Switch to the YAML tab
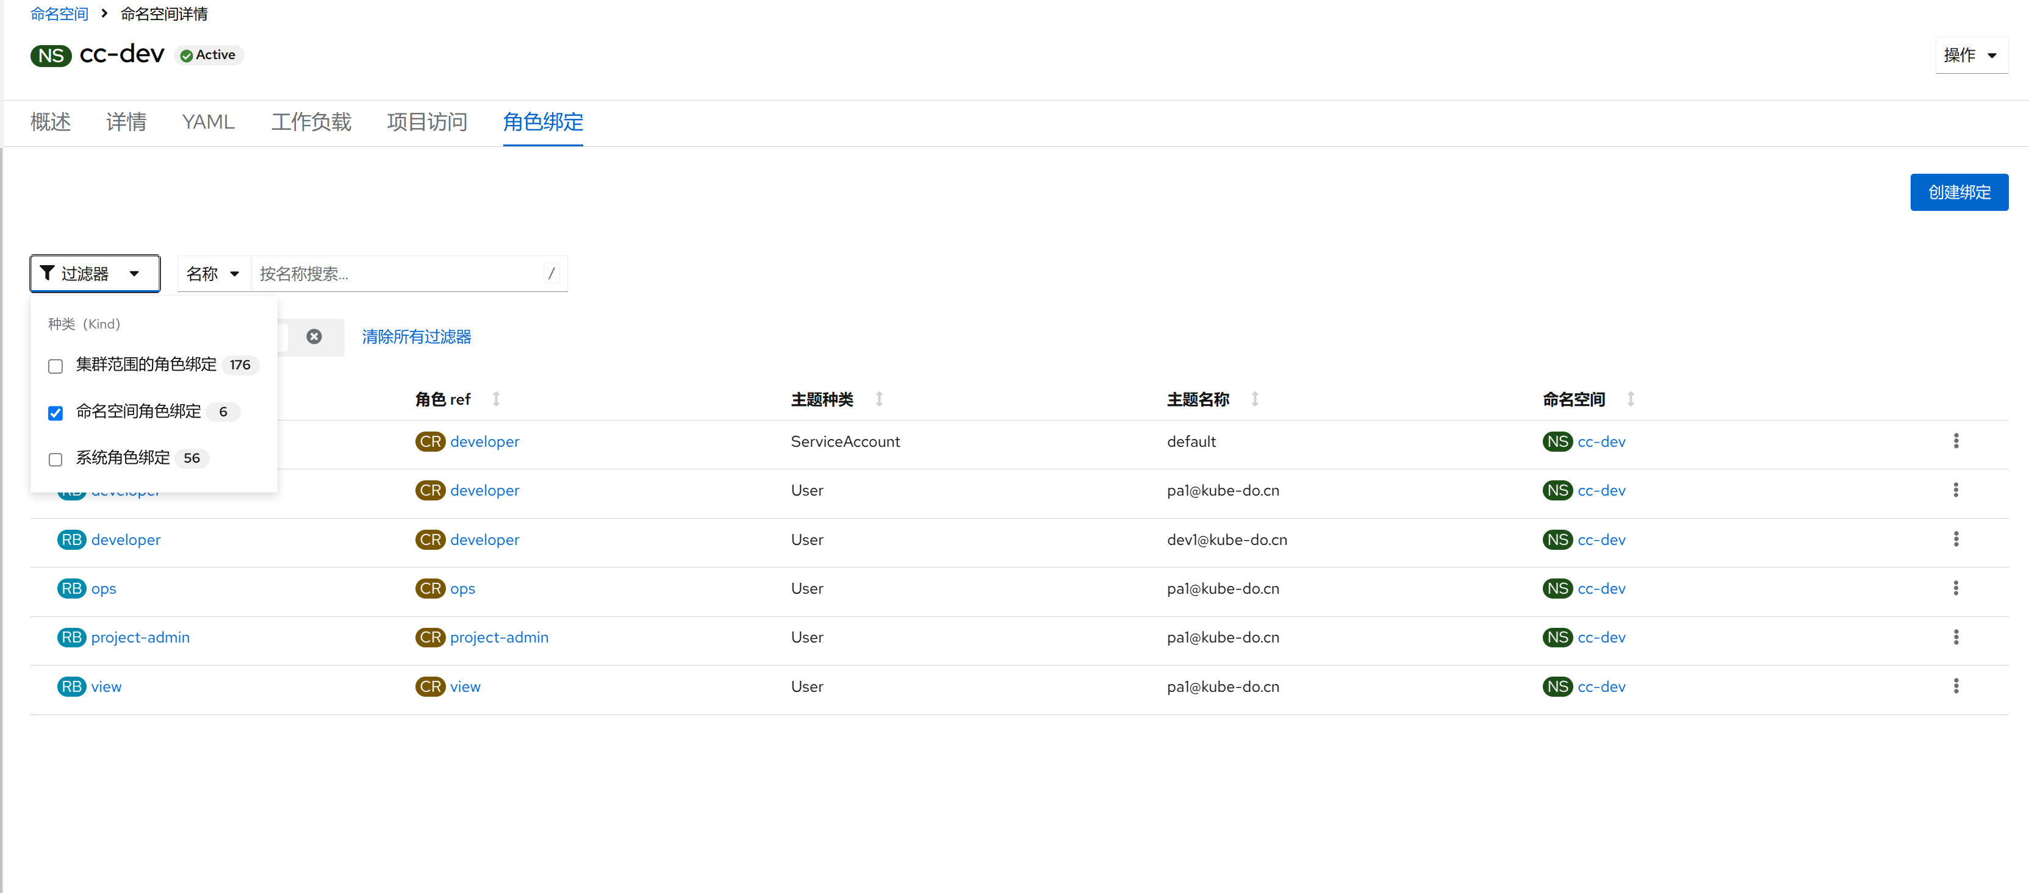2029x893 pixels. (x=208, y=122)
